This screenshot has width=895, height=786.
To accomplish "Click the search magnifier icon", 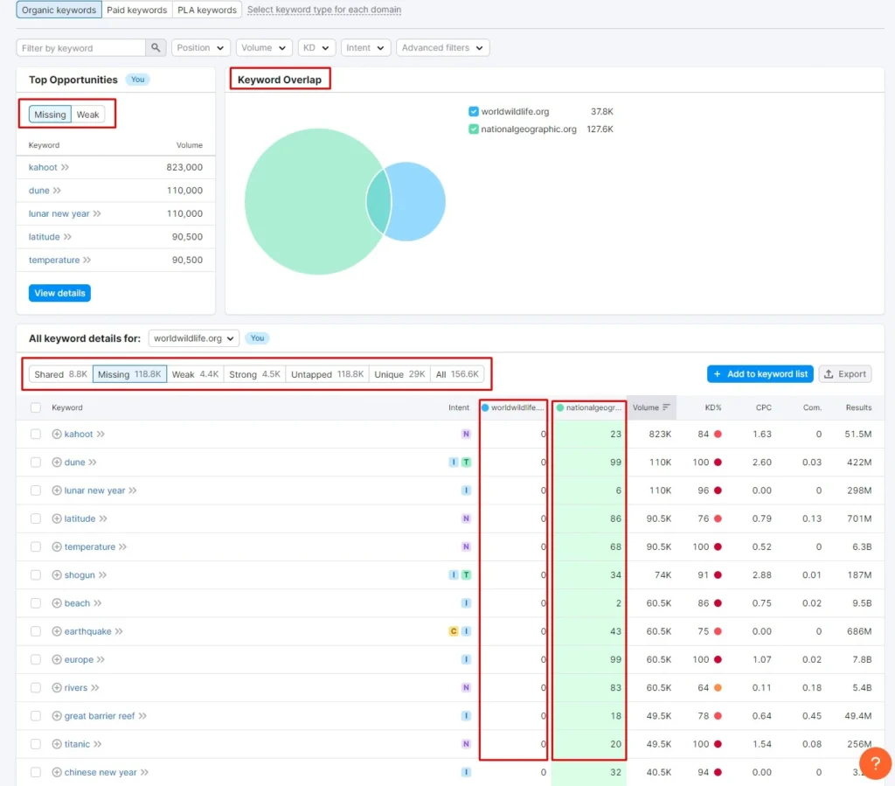I will (x=156, y=47).
